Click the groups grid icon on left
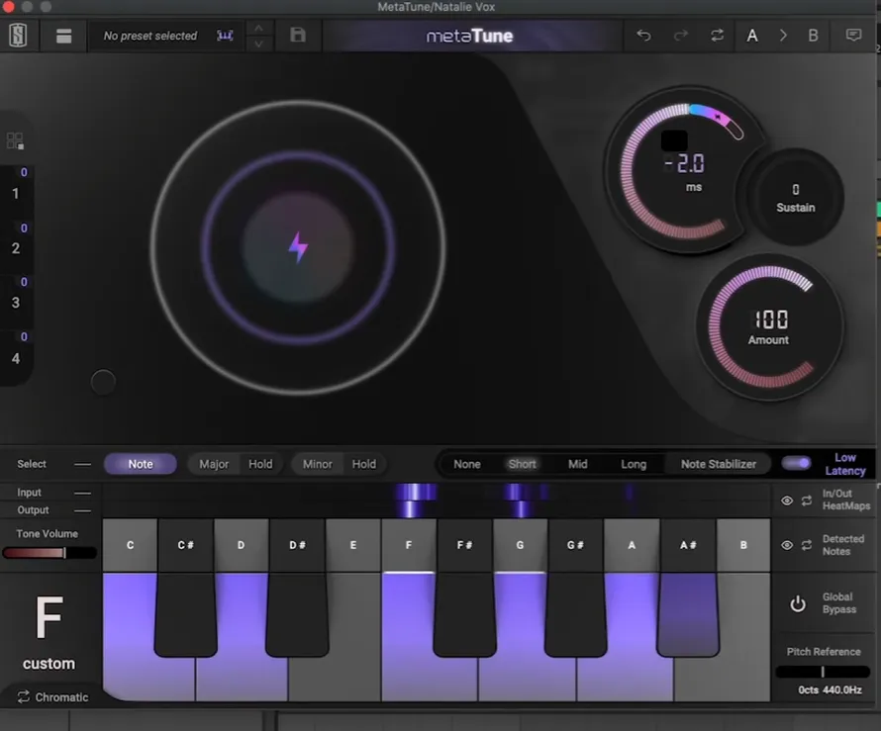This screenshot has height=731, width=881. point(15,140)
